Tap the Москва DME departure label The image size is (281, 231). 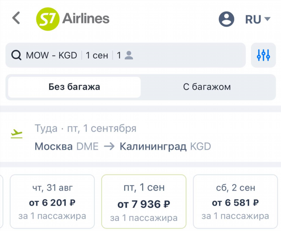point(66,146)
